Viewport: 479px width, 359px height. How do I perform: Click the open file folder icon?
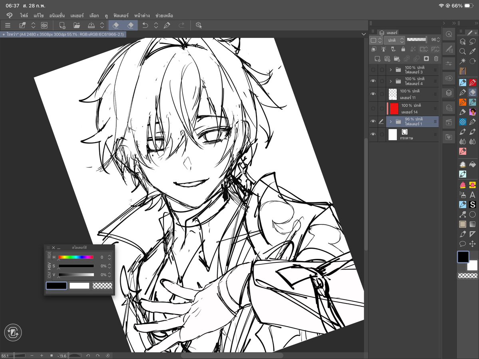coord(76,25)
